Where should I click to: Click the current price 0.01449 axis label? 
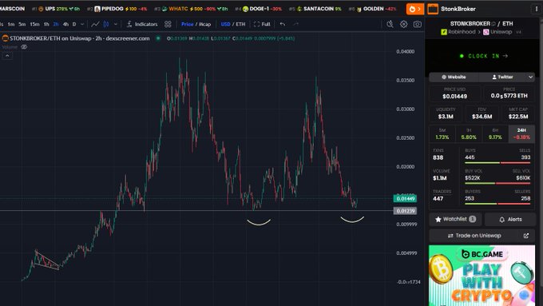point(405,199)
